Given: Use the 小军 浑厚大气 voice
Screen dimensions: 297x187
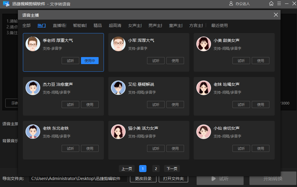Looking at the screenshot, I should [x=175, y=61].
